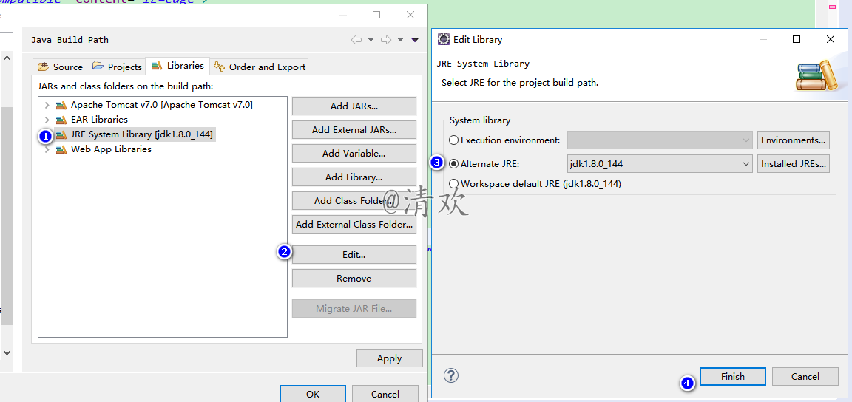
Task: Open the back history dropdown arrow
Action: coord(371,40)
